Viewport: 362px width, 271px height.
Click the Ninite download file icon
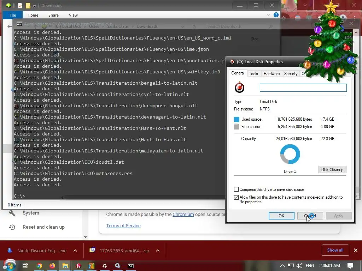10,250
